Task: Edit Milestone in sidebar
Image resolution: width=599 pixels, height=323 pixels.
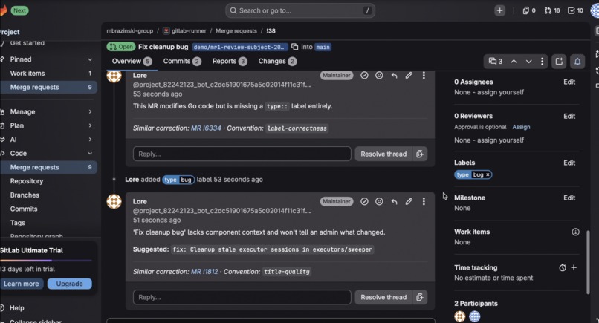Action: [x=569, y=198]
